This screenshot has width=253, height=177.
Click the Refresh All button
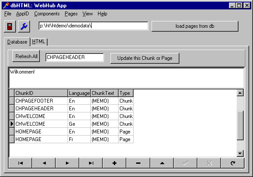tap(26, 56)
